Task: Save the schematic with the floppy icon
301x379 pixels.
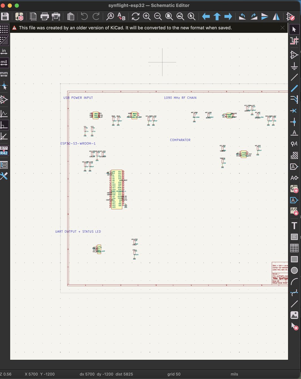Action: (4, 16)
